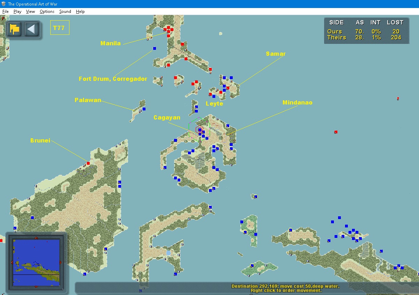Click the minimap left arrow
Image resolution: width=419 pixels, height=295 pixels.
tap(13, 262)
